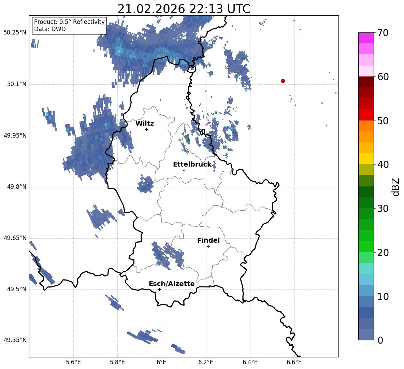Click the 6°E longitude label
Viewport: 404px width, 369px height.
click(161, 362)
